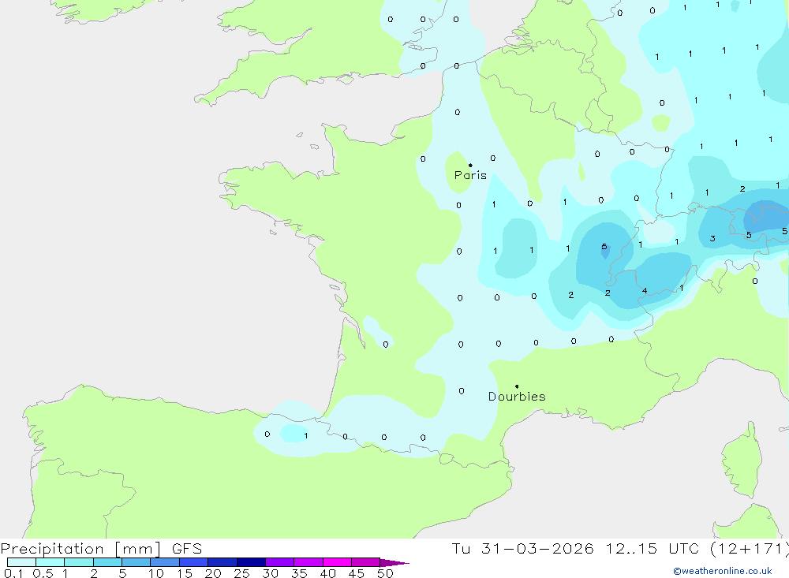789x578 pixels.
Task: Click the 10–15 mm legend color swatch
Action: (x=165, y=562)
